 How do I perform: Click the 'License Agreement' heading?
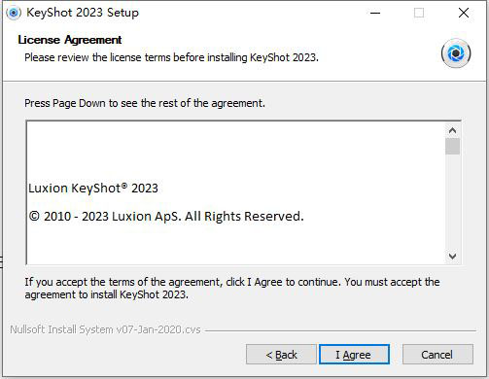pyautogui.click(x=70, y=40)
